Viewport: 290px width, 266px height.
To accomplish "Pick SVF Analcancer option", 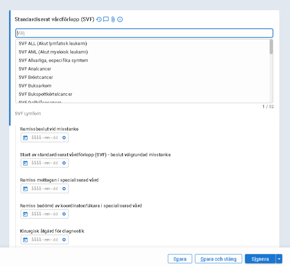I will [x=35, y=69].
